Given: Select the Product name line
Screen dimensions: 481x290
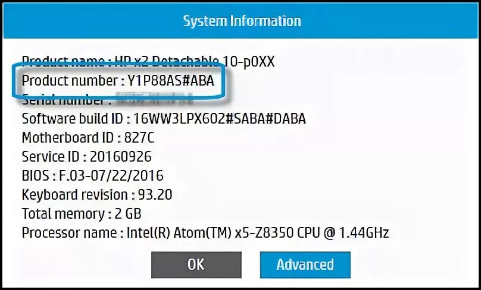Looking at the screenshot, I should pos(148,62).
